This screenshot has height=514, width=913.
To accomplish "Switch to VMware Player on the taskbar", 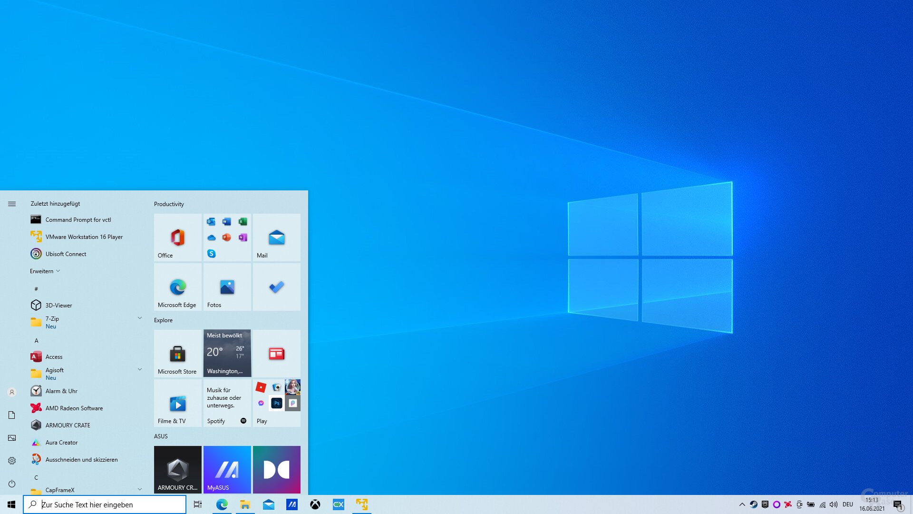I will (x=362, y=504).
